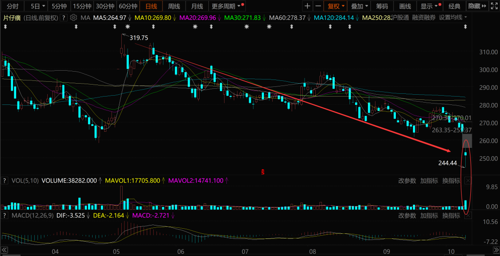Viewport: 500px width, 256px height.
Task: Expand the 更多周期 dropdown
Action: [x=228, y=6]
